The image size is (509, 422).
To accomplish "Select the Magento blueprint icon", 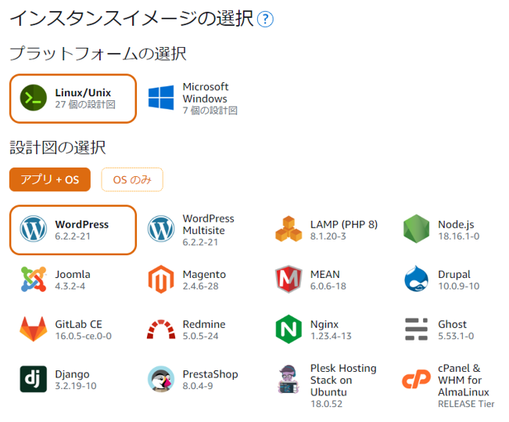I will click(161, 280).
